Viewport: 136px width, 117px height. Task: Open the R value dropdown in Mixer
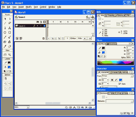[133, 48]
